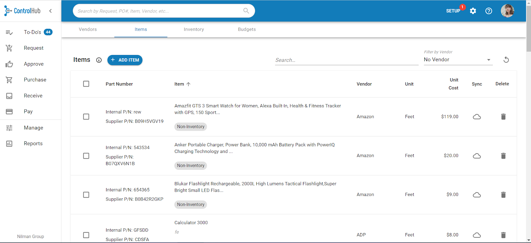Click sync cloud icon for Anker row
The image size is (531, 243).
point(477,156)
